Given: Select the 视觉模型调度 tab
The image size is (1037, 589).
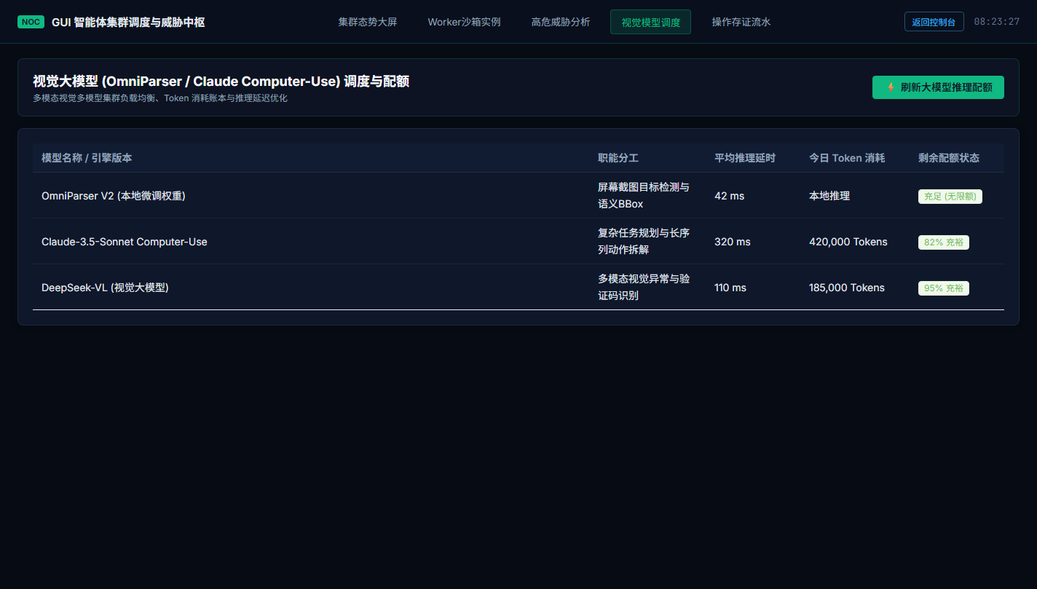Looking at the screenshot, I should (650, 22).
